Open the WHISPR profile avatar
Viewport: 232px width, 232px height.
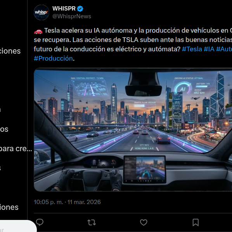point(42,12)
